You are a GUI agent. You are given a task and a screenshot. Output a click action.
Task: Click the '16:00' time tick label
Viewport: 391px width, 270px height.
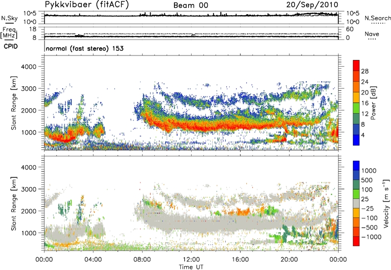pyautogui.click(x=240, y=260)
